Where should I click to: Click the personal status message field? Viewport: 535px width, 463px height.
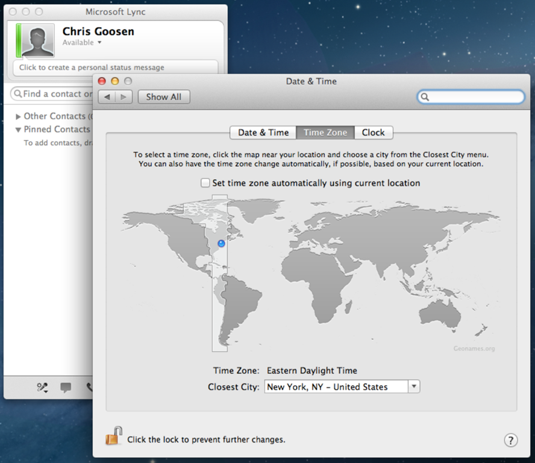(x=115, y=68)
